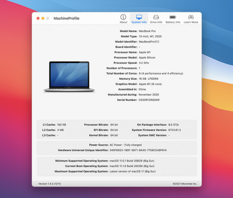Click the L1 Cache value 192 KB

[x=61, y=125]
